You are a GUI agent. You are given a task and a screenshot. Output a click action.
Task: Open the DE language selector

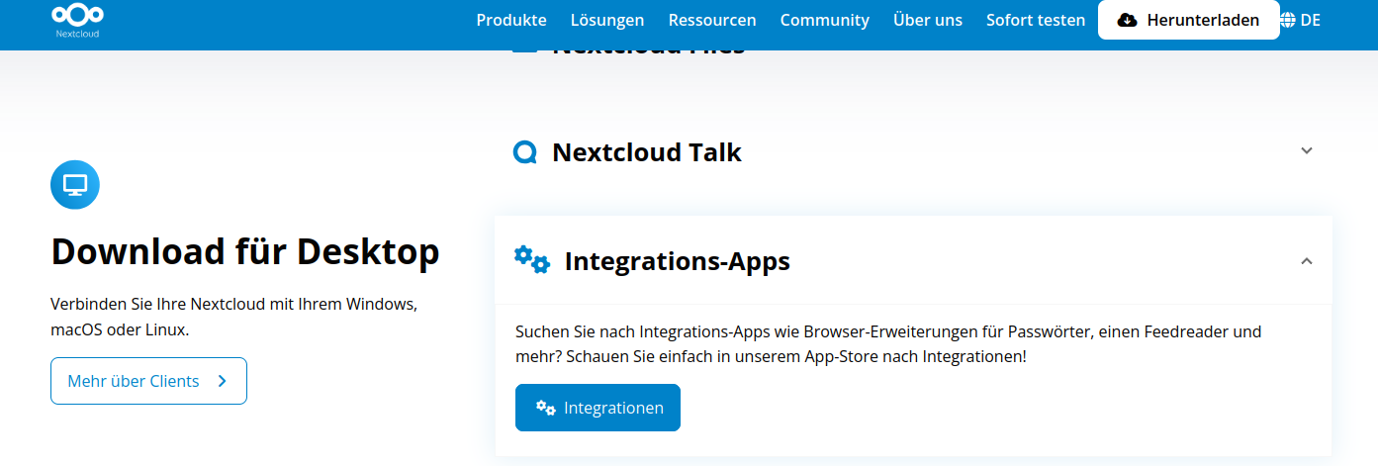(x=1311, y=20)
